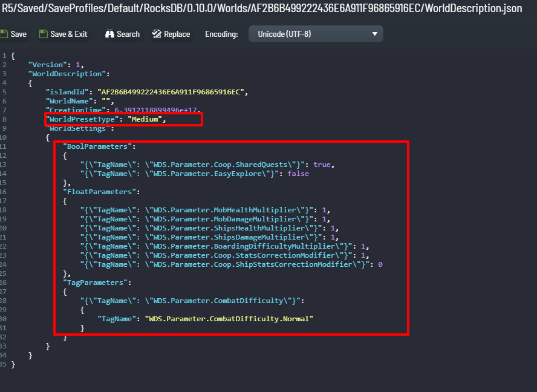
Task: Click the ShipStatsCorrectionModifier value 0
Action: click(x=380, y=264)
